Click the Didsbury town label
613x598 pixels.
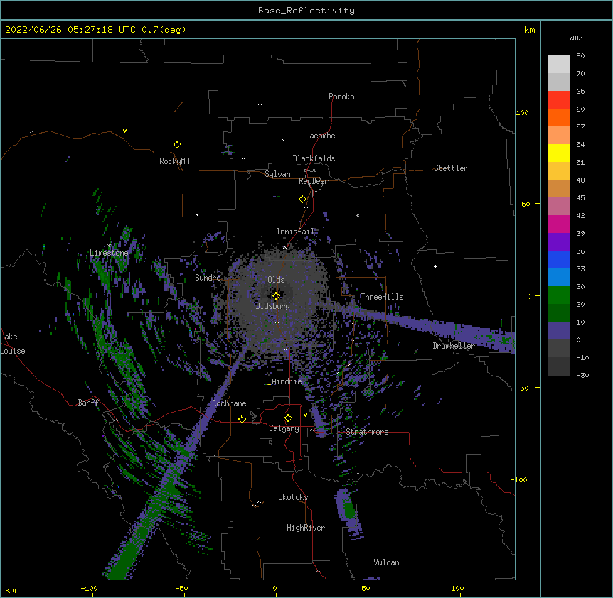[x=273, y=306]
